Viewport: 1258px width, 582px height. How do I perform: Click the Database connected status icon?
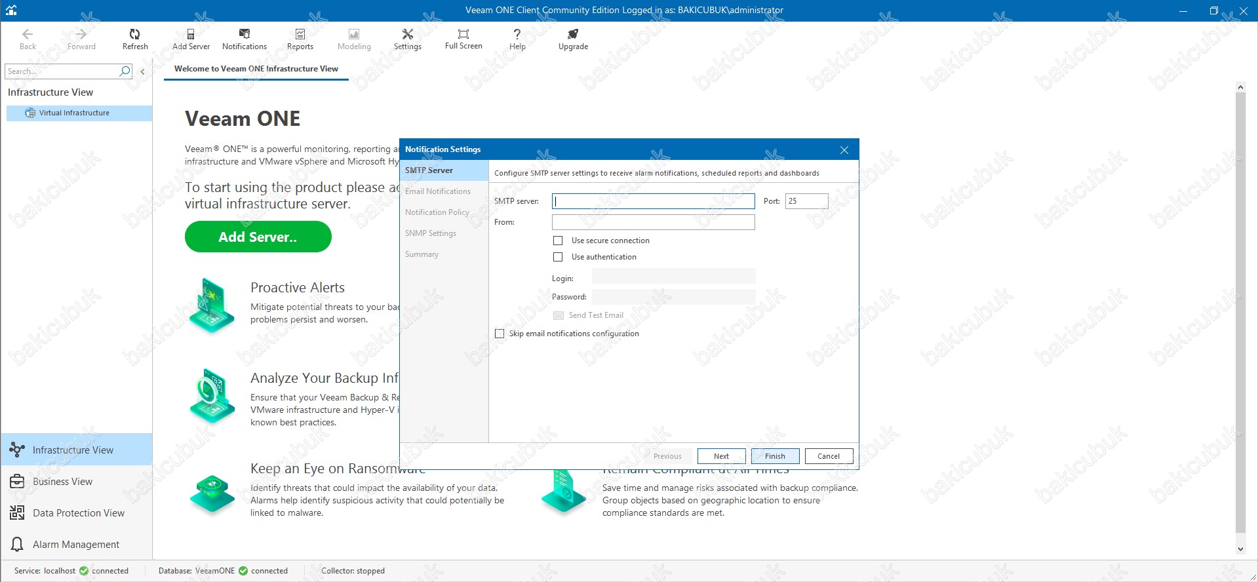[x=243, y=571]
